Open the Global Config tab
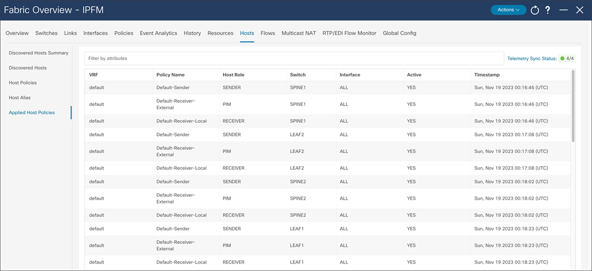The width and height of the screenshot is (592, 271). (x=399, y=33)
